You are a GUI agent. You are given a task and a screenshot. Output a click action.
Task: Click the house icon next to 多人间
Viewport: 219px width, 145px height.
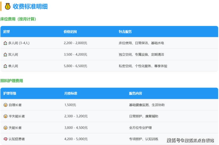tap(5, 43)
